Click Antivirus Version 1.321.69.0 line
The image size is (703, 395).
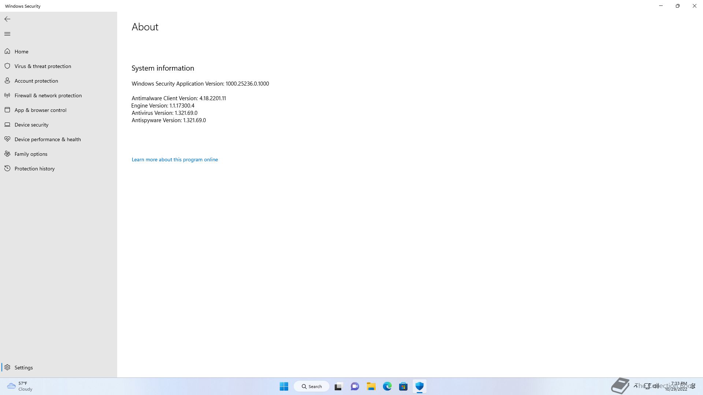(164, 113)
